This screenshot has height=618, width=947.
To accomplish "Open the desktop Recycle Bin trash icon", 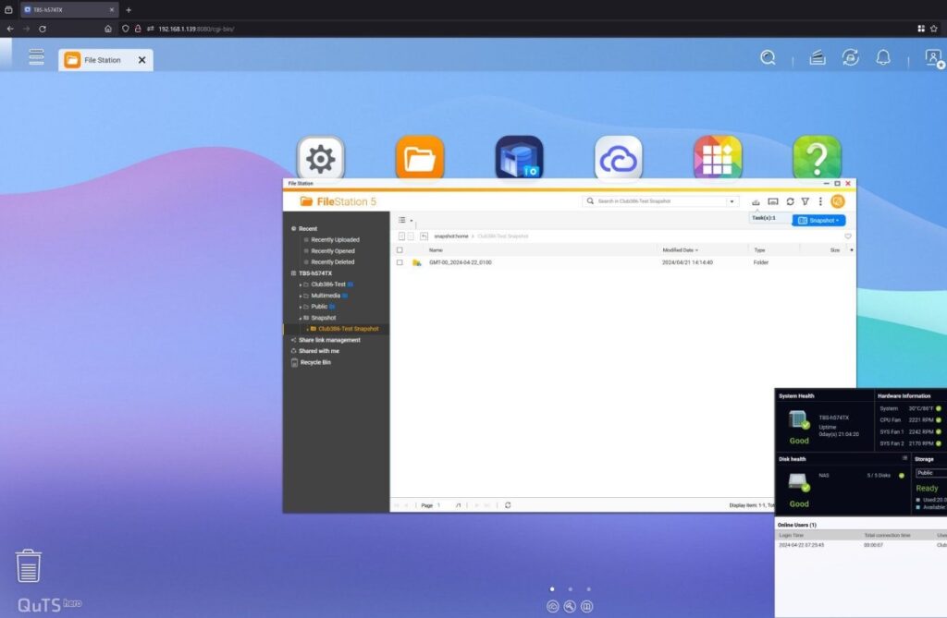I will [29, 565].
